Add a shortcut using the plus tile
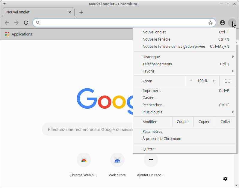 [151, 160]
